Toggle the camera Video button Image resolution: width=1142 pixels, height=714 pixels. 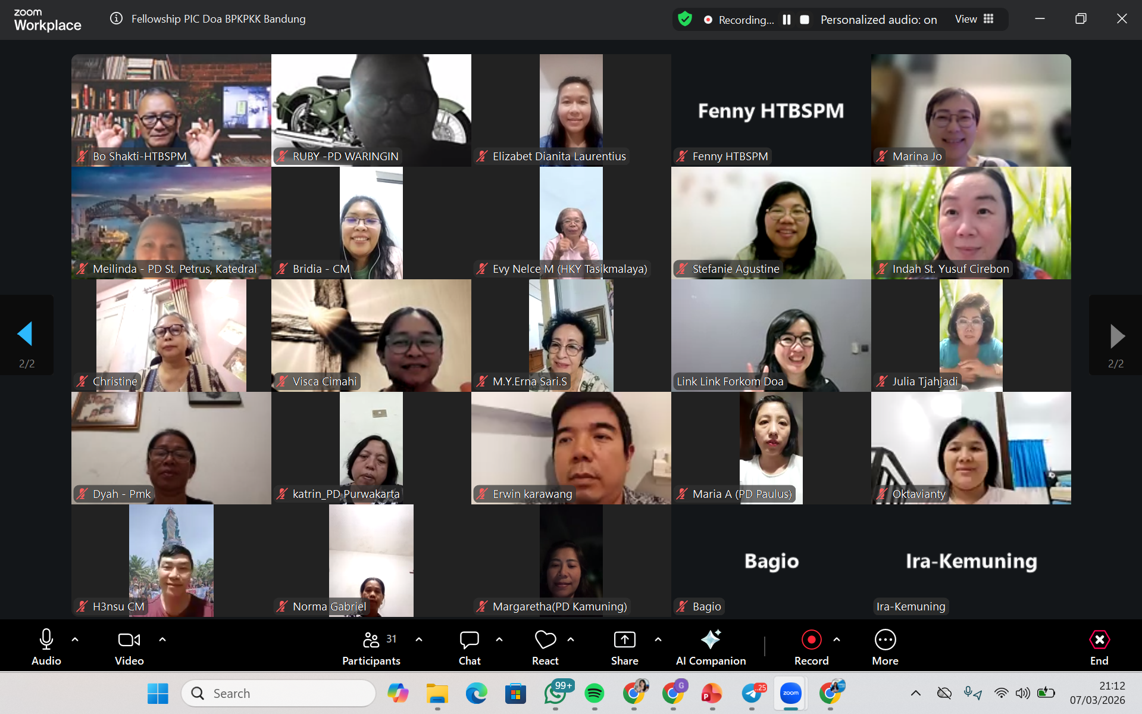(x=129, y=647)
